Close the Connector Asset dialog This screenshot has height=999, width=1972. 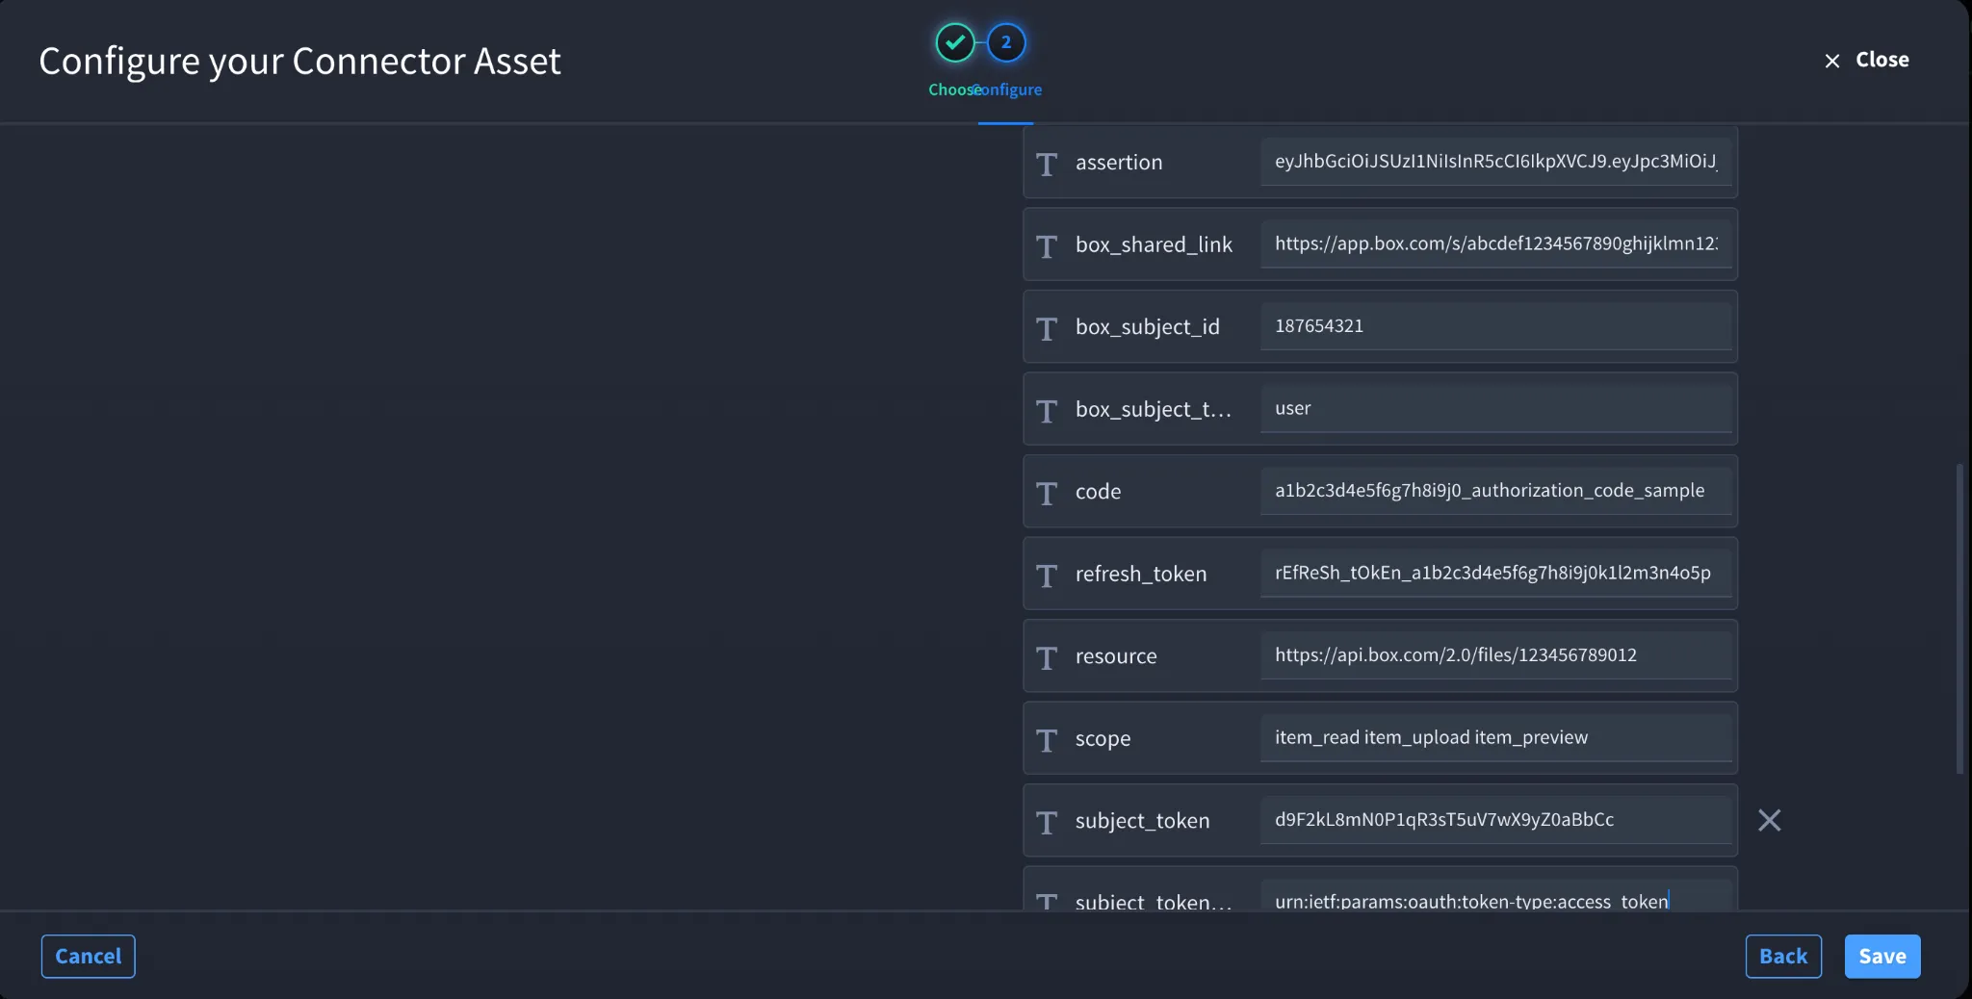[1866, 60]
